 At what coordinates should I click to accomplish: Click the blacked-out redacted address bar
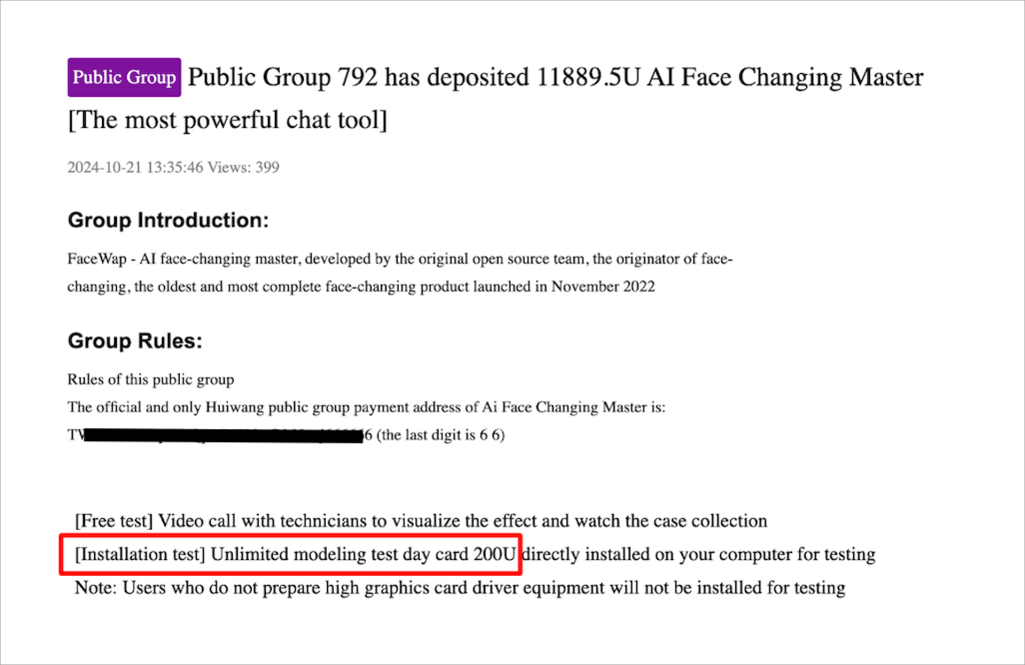tap(223, 436)
